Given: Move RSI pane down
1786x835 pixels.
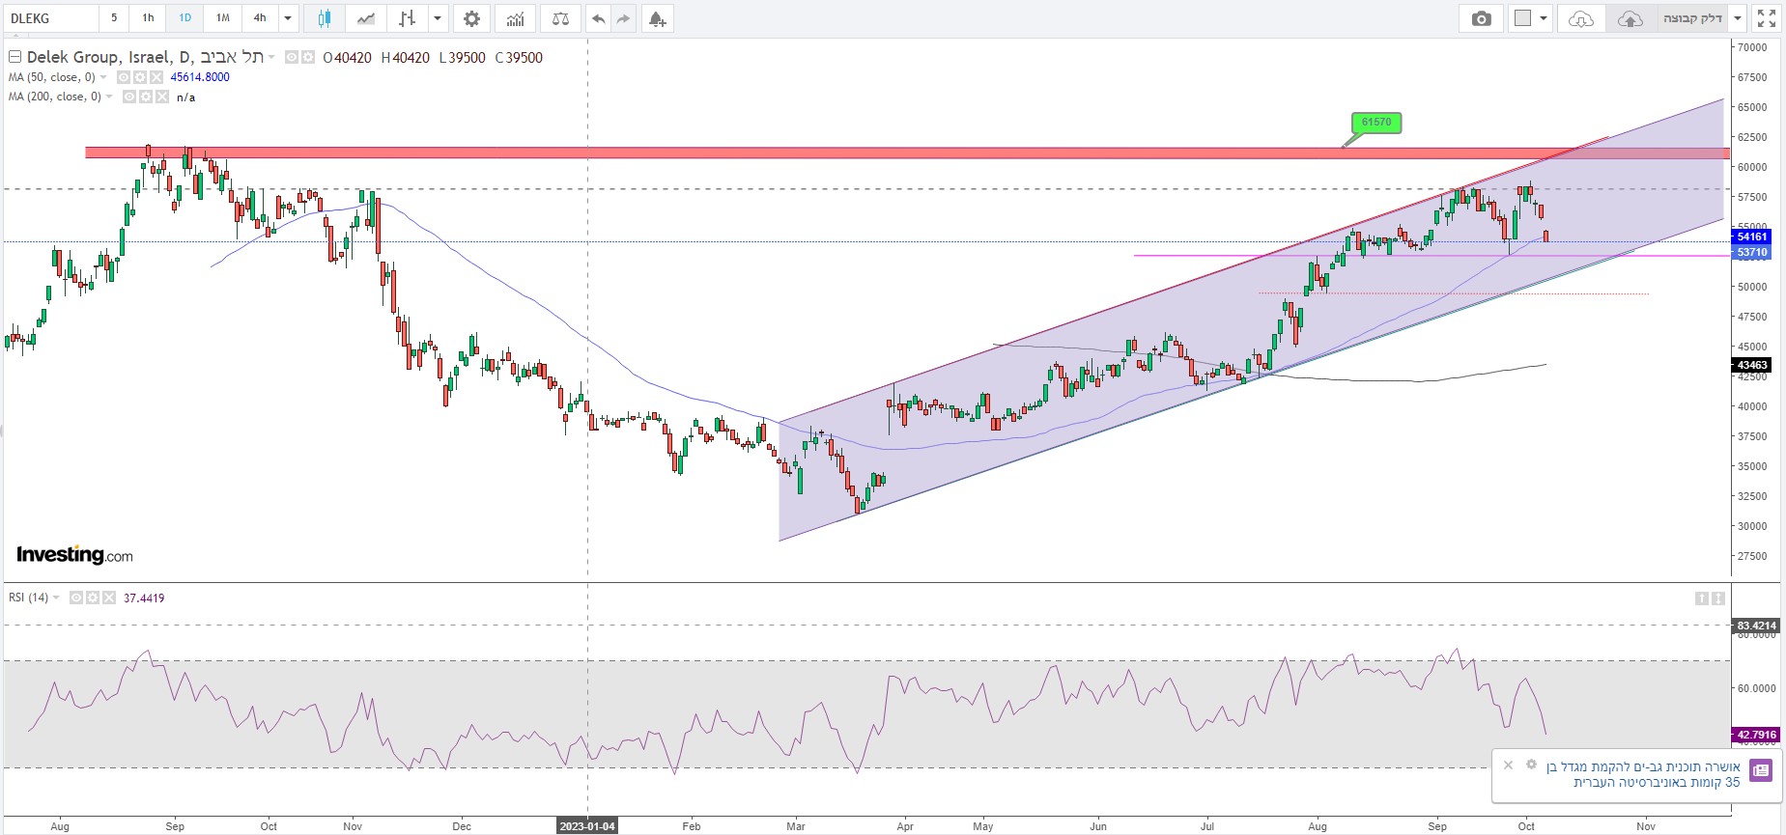Looking at the screenshot, I should [x=1718, y=598].
